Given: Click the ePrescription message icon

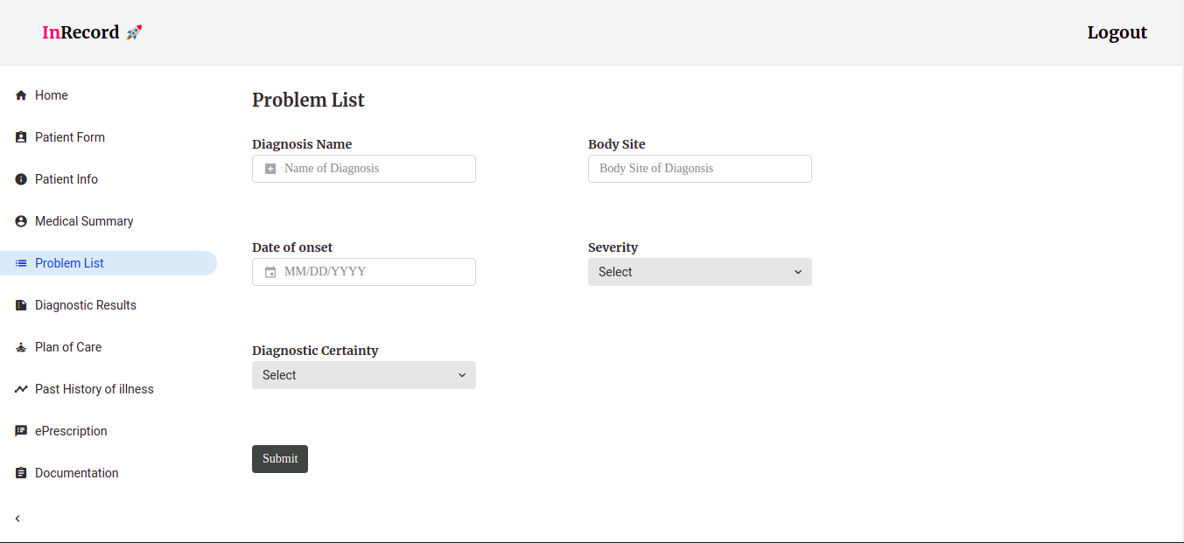Looking at the screenshot, I should 21,431.
